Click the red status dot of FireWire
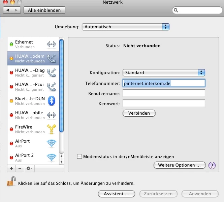This screenshot has height=202, width=224. 11,129
